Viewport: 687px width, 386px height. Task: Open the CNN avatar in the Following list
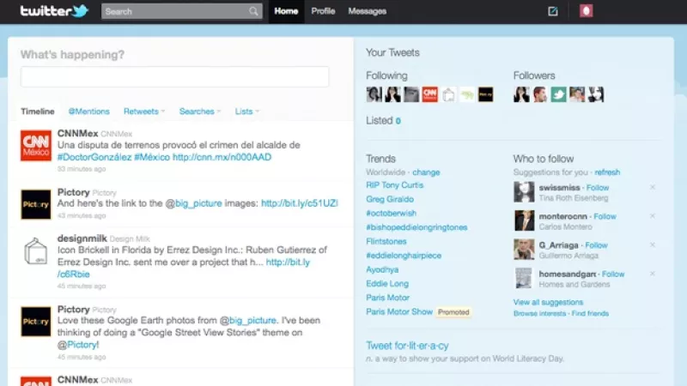[x=430, y=94]
